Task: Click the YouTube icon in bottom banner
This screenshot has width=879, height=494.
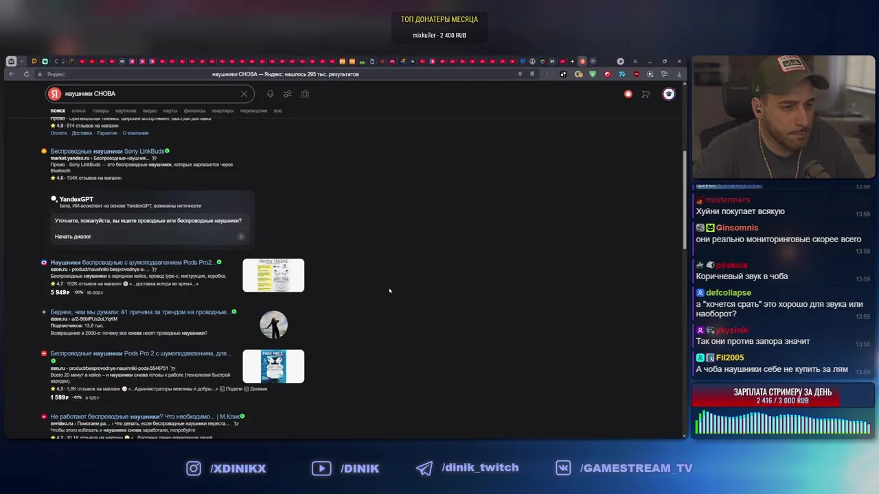Action: pyautogui.click(x=321, y=469)
